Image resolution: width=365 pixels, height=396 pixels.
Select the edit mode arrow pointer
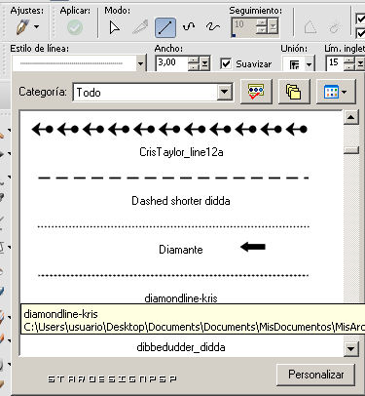[x=114, y=27]
